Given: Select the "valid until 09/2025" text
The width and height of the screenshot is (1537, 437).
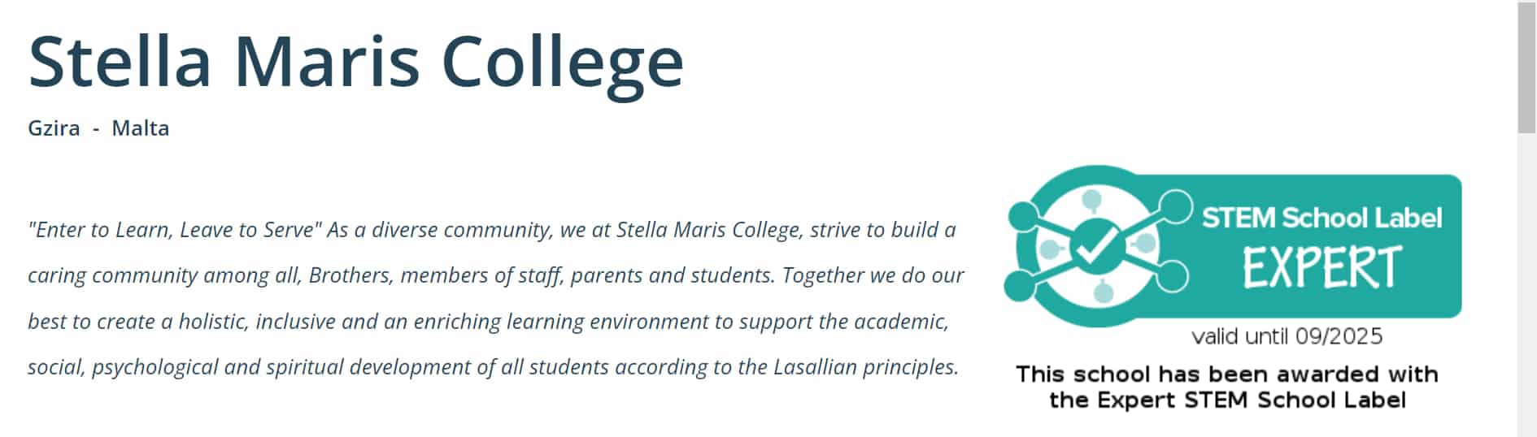Looking at the screenshot, I should (1287, 336).
